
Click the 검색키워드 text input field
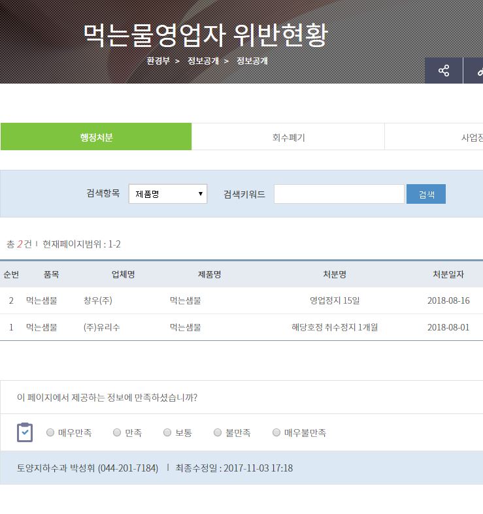[x=339, y=194]
